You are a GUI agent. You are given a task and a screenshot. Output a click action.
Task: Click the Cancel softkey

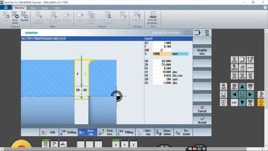tap(202, 109)
